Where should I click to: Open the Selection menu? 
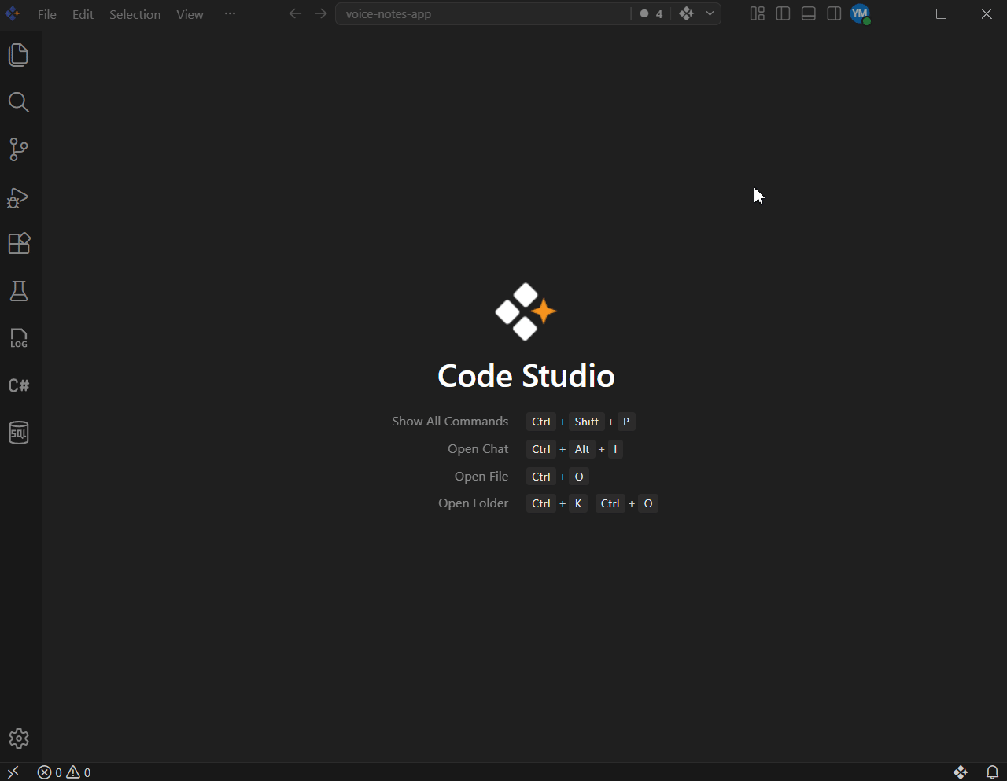(x=135, y=14)
